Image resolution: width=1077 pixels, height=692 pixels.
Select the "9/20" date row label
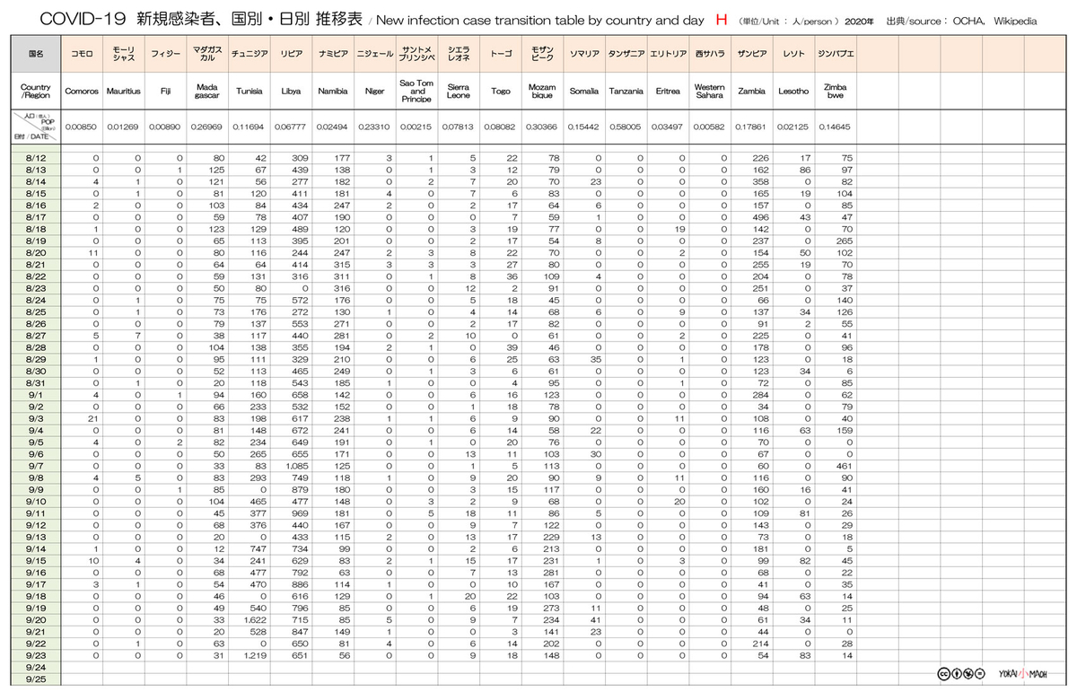pos(36,620)
